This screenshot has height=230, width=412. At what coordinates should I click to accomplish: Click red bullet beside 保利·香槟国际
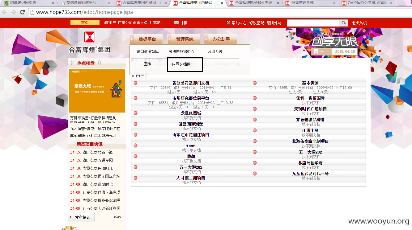pyautogui.click(x=255, y=98)
